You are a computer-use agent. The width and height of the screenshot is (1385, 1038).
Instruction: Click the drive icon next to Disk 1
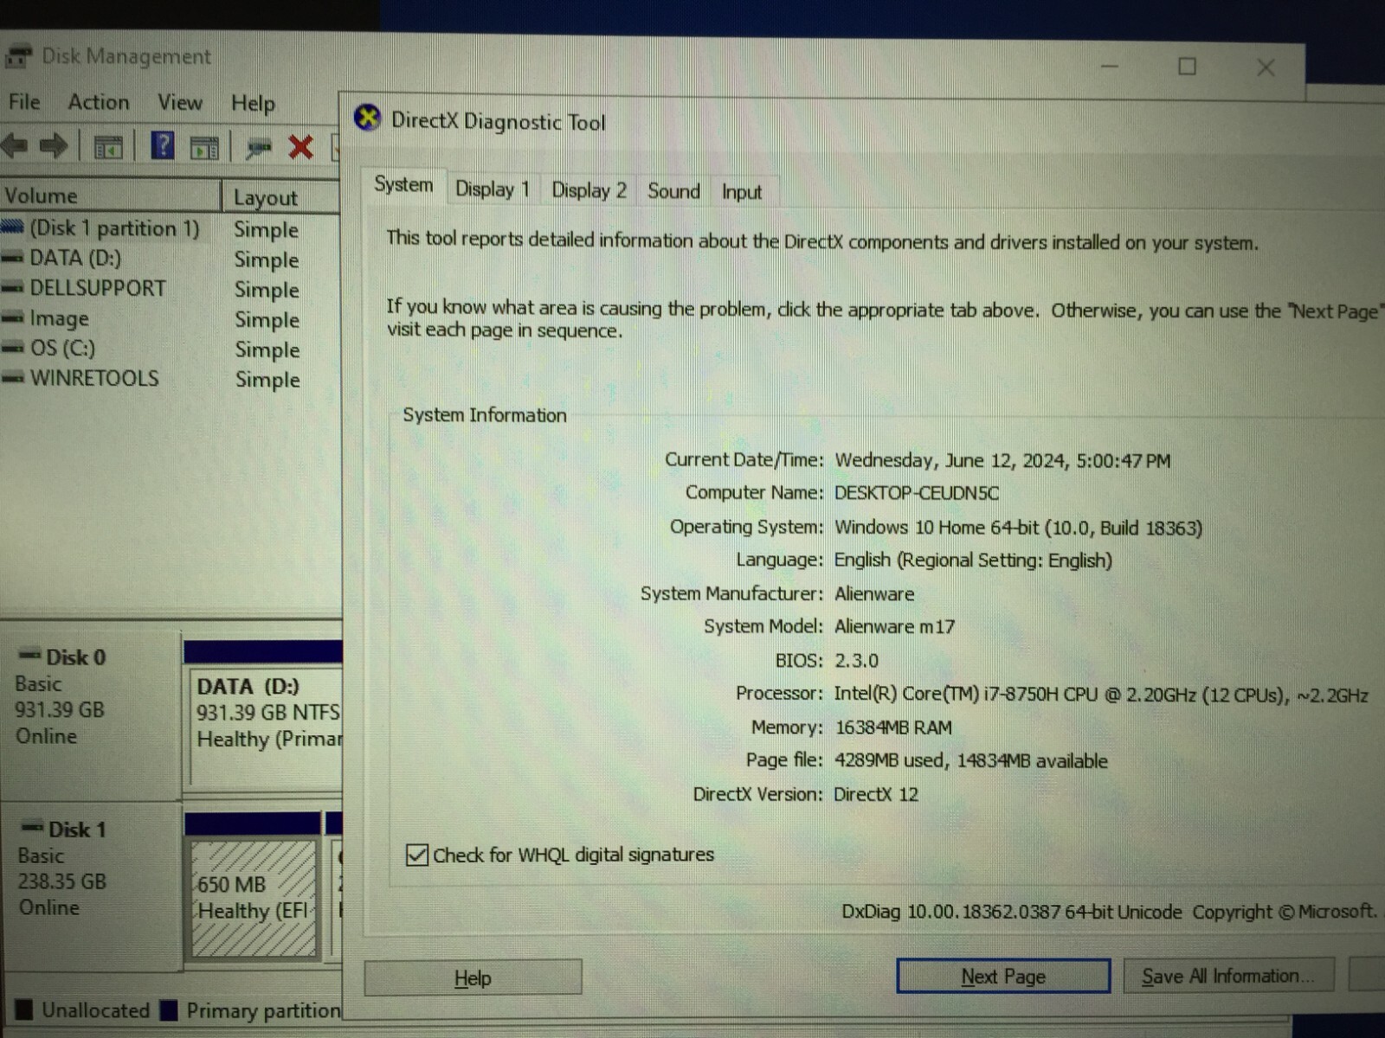coord(33,827)
